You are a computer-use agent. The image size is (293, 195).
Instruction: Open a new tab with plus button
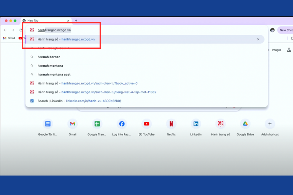[76, 21]
